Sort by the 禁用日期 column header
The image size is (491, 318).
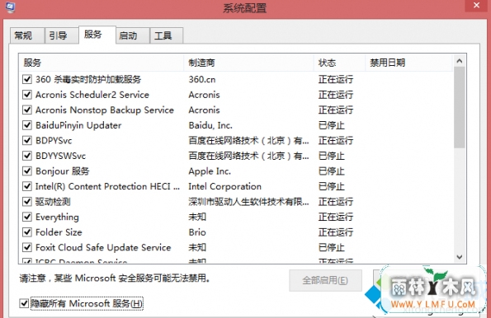click(x=409, y=63)
